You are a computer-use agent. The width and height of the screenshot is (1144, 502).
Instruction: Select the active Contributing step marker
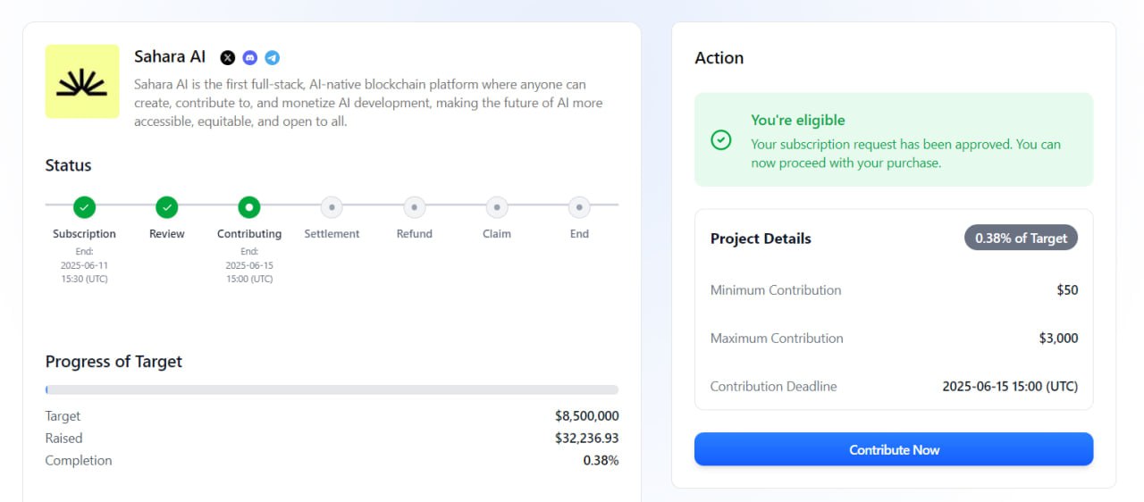pyautogui.click(x=249, y=207)
